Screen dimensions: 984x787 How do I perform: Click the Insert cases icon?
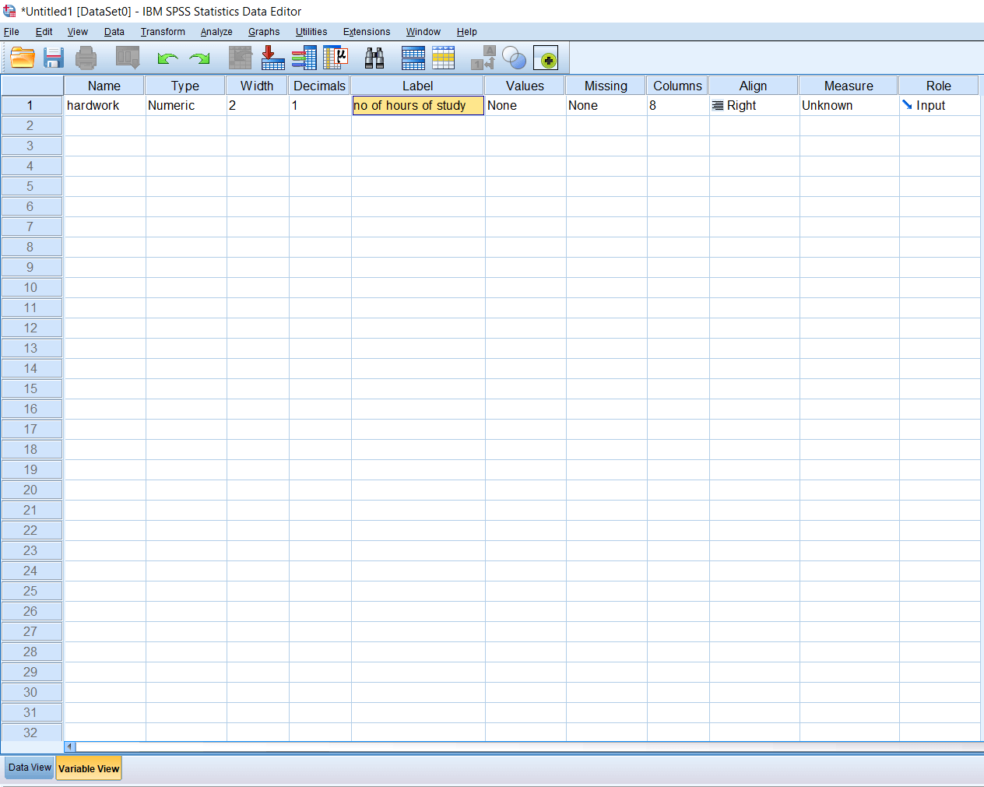pos(413,58)
